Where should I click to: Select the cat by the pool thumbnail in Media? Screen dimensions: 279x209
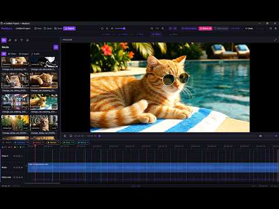click(44, 102)
